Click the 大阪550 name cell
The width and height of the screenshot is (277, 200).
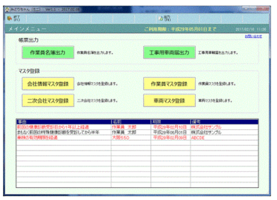120,137
